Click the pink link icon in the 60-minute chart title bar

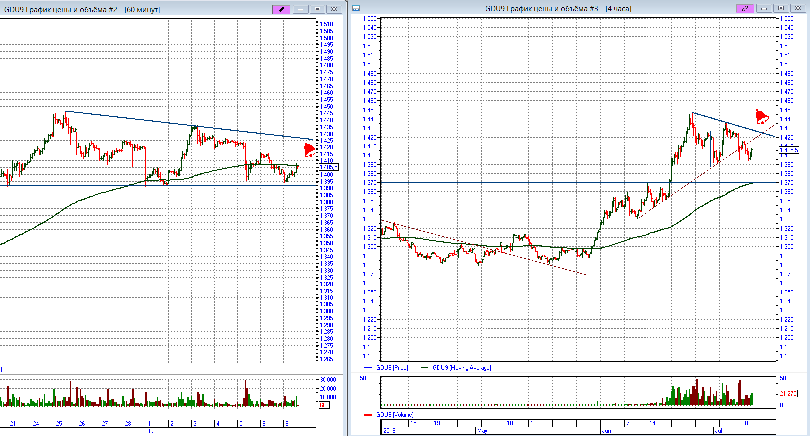(x=281, y=9)
